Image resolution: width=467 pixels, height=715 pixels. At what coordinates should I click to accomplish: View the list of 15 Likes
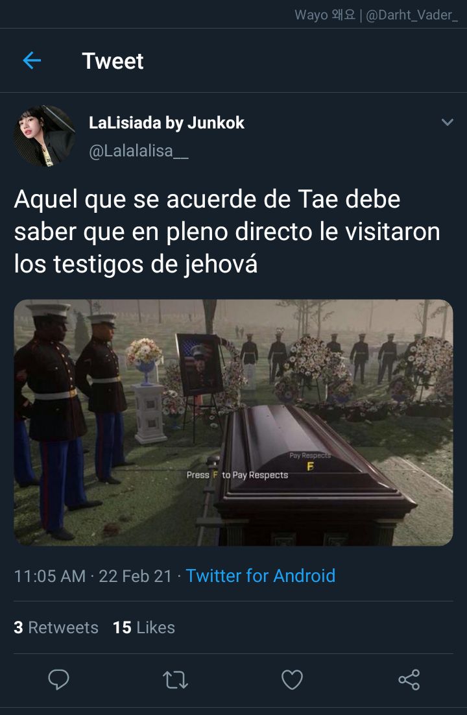[143, 627]
